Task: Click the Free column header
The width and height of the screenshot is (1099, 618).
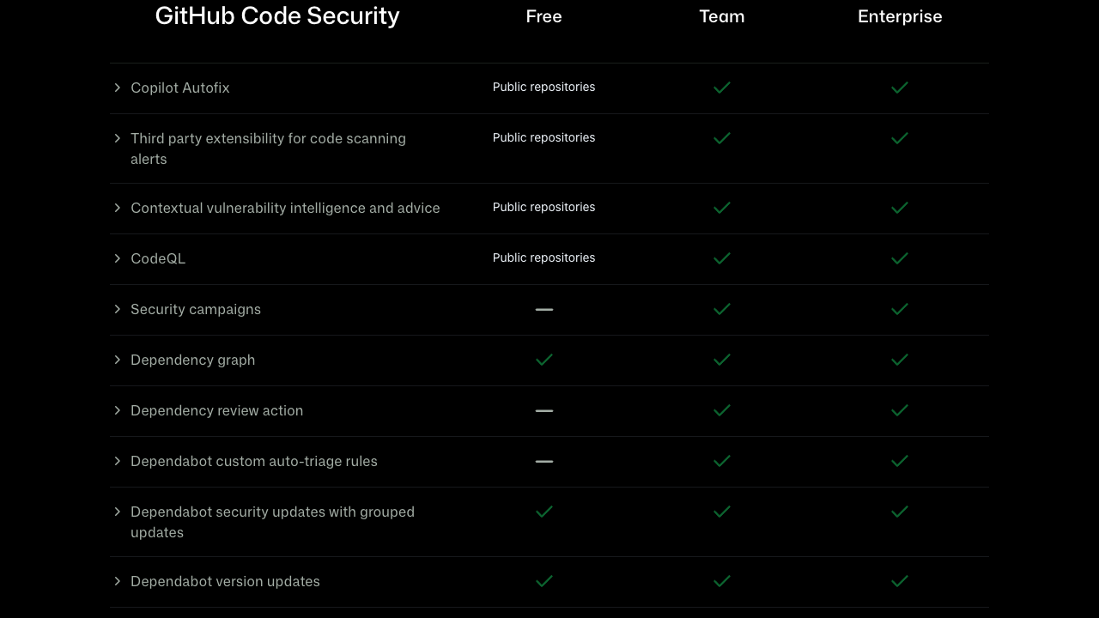Action: [544, 16]
